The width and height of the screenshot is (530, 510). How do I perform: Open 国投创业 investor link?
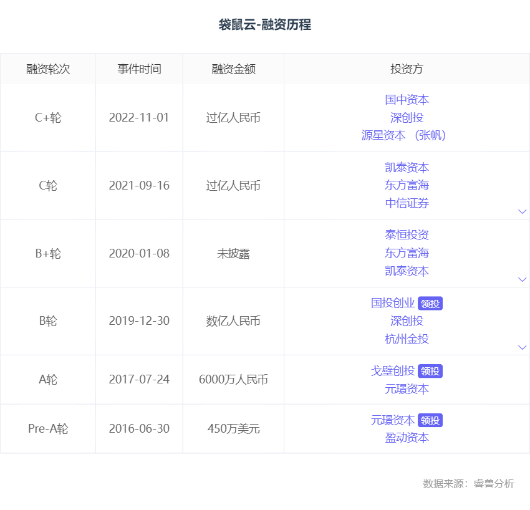pyautogui.click(x=392, y=303)
